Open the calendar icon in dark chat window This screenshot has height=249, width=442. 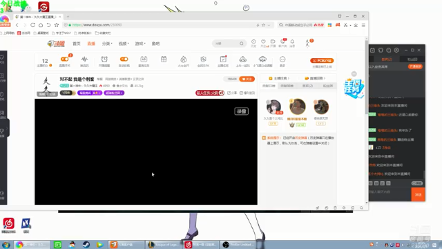(x=372, y=50)
